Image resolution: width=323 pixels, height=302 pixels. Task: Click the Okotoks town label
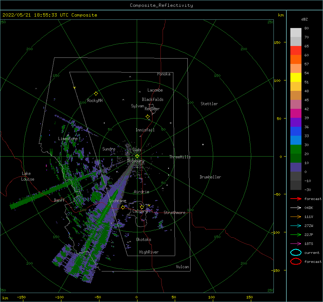coord(144,240)
